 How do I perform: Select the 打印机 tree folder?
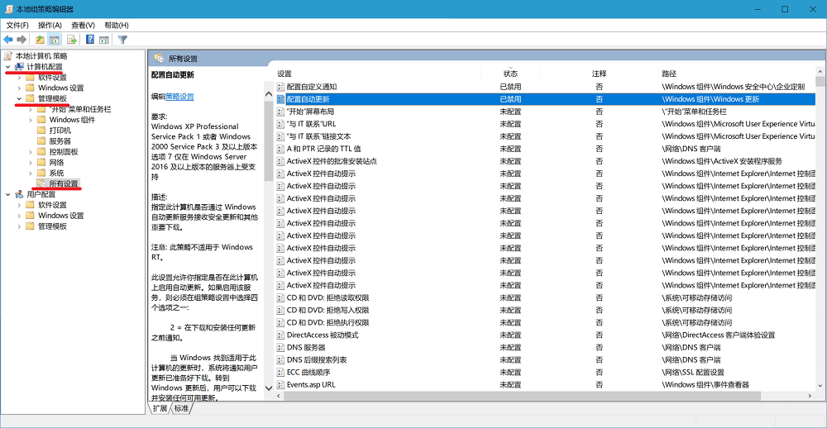point(60,131)
